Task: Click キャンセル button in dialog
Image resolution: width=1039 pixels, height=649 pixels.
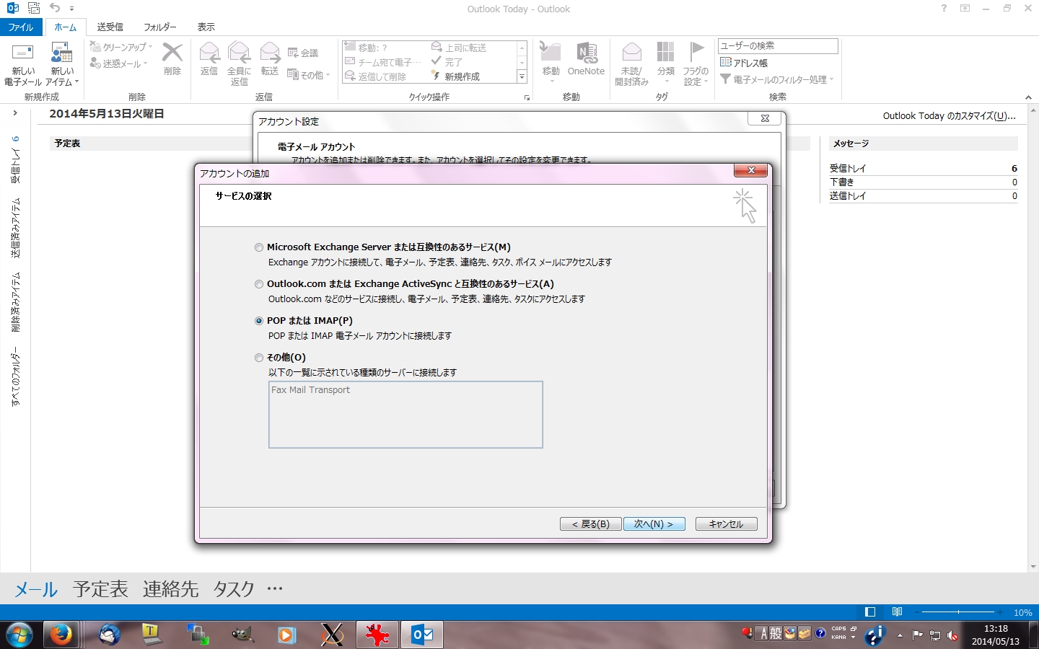Action: (726, 524)
